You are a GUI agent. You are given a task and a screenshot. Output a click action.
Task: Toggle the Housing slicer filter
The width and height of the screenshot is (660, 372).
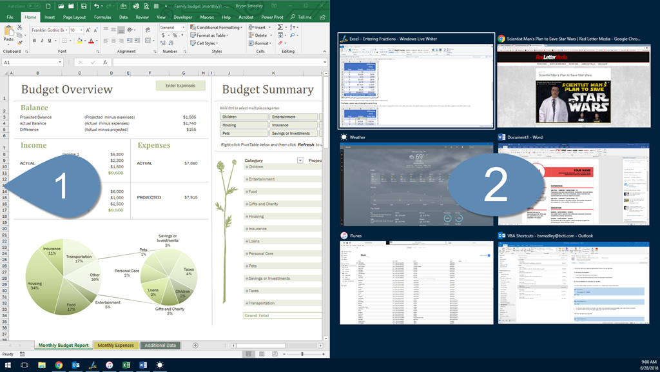coord(244,125)
